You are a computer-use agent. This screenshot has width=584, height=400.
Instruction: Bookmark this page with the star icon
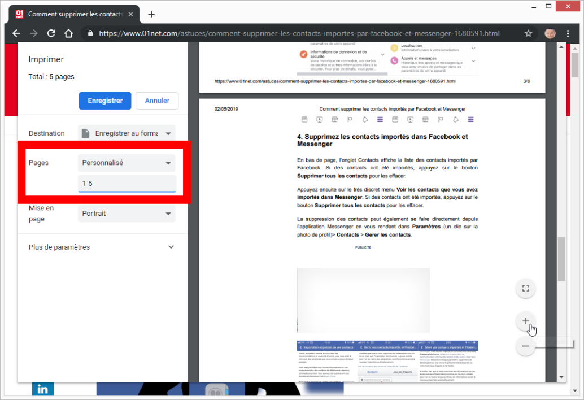tap(528, 33)
